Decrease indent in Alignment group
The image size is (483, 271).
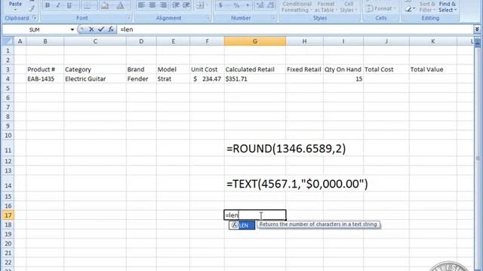[x=176, y=5]
